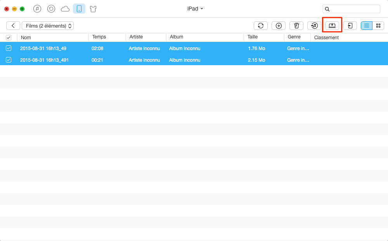The height and width of the screenshot is (241, 388).
Task: Click the 1.76 Mo size cell
Action: (x=256, y=49)
